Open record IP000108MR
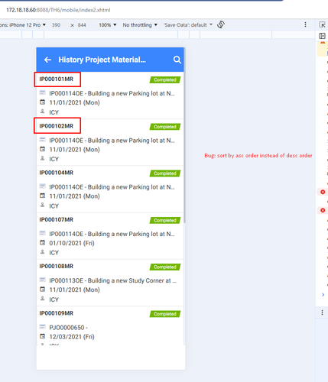The width and height of the screenshot is (328, 382). point(110,283)
